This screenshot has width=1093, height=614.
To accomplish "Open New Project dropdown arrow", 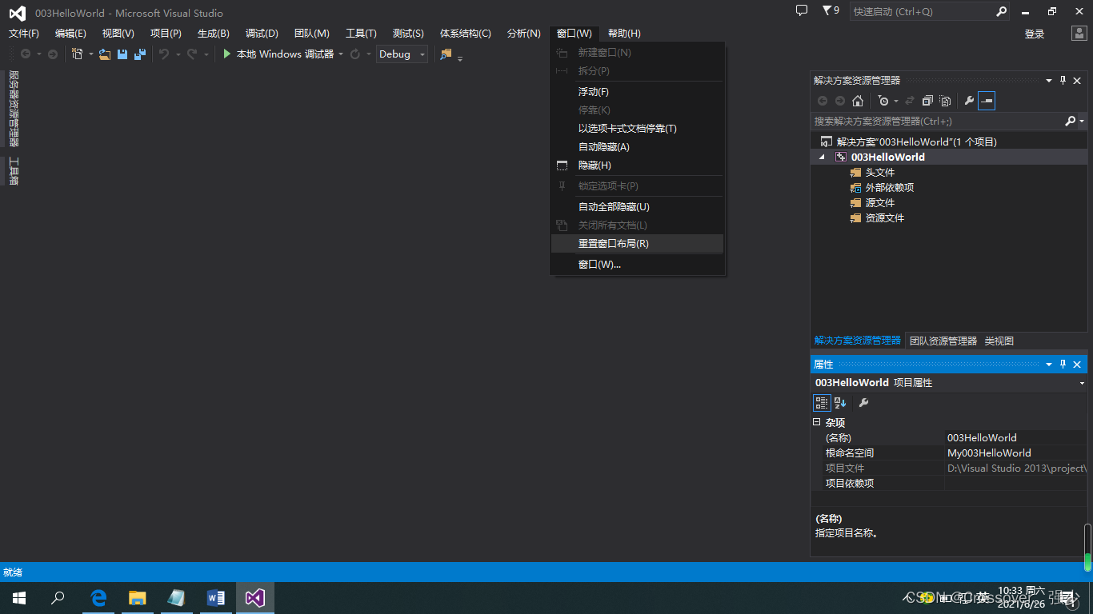I will pyautogui.click(x=90, y=54).
